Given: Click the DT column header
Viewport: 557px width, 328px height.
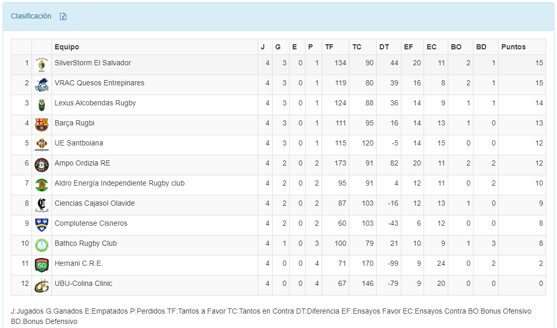Looking at the screenshot, I should 384,47.
